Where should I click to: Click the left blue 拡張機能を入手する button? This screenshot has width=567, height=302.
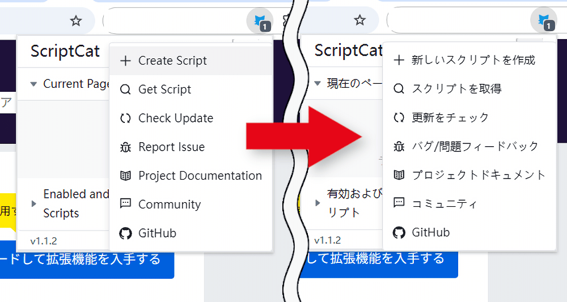click(x=87, y=260)
